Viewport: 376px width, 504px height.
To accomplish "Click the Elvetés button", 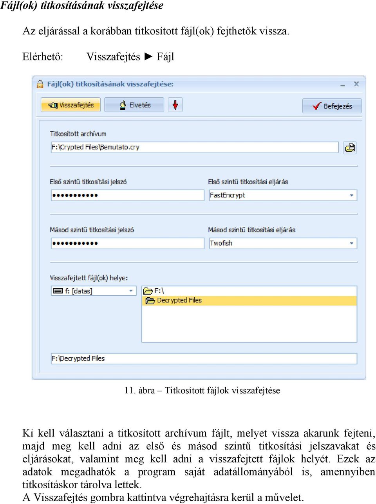I will pos(134,105).
